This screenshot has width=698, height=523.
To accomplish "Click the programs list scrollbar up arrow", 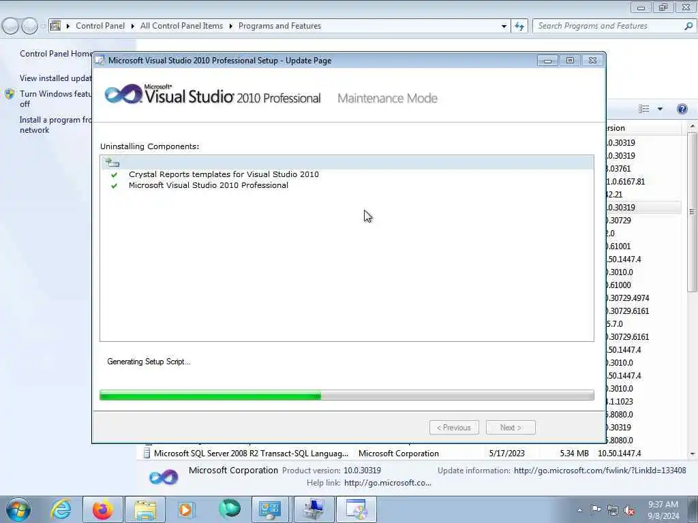I will click(693, 127).
